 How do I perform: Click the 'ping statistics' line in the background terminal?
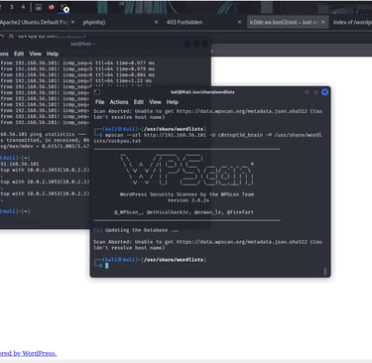click(43, 134)
